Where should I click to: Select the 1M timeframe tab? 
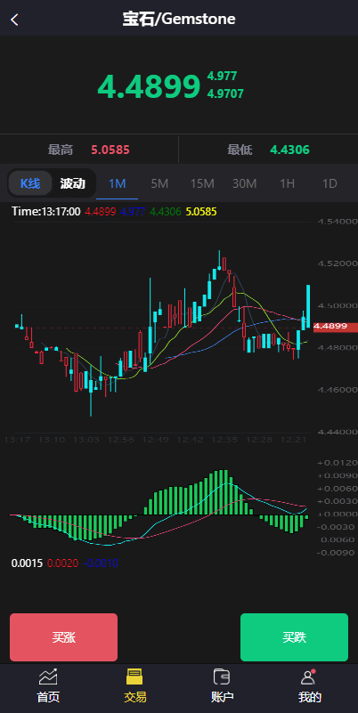coord(117,183)
